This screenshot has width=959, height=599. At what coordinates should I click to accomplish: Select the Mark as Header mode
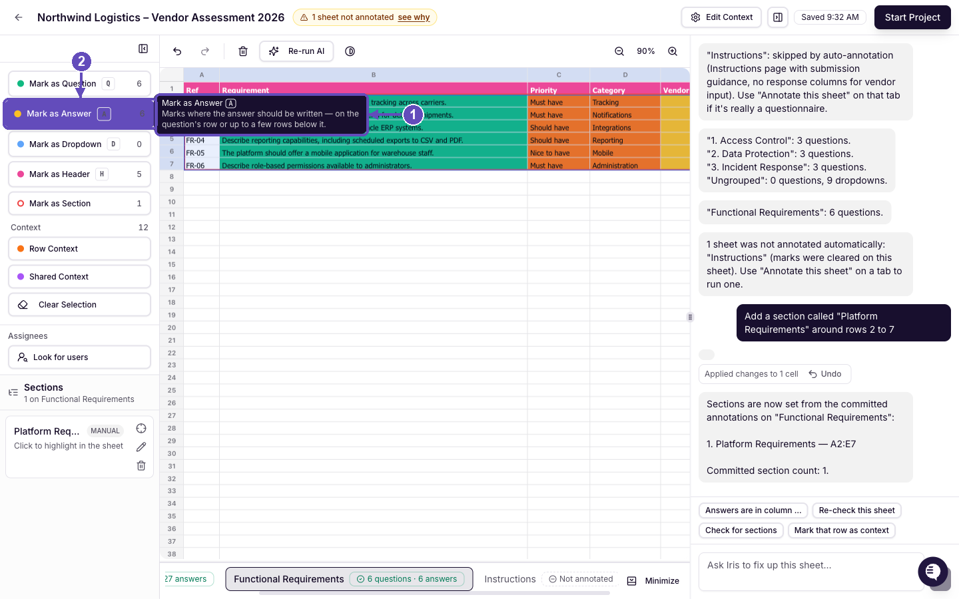click(x=79, y=174)
